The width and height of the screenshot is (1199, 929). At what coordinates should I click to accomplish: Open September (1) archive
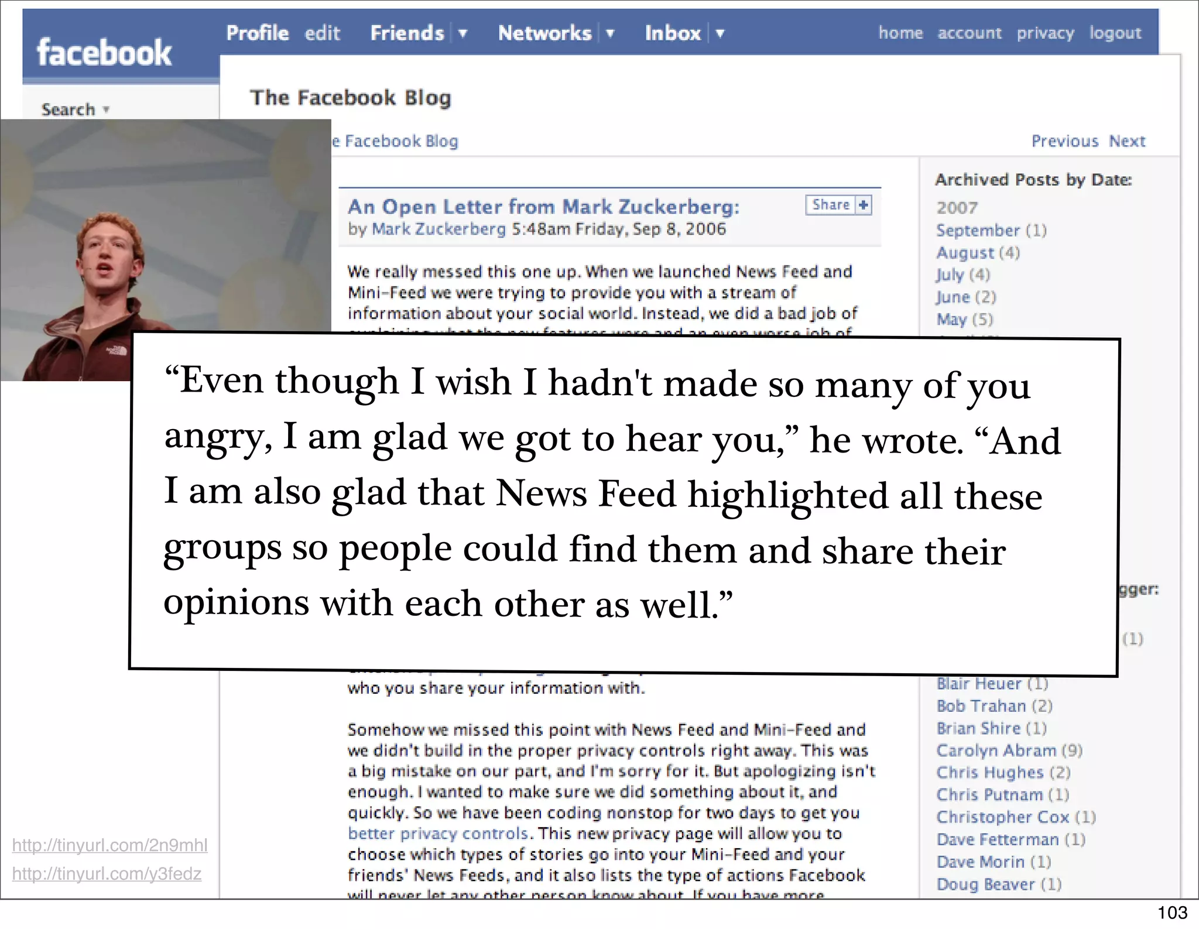point(991,230)
